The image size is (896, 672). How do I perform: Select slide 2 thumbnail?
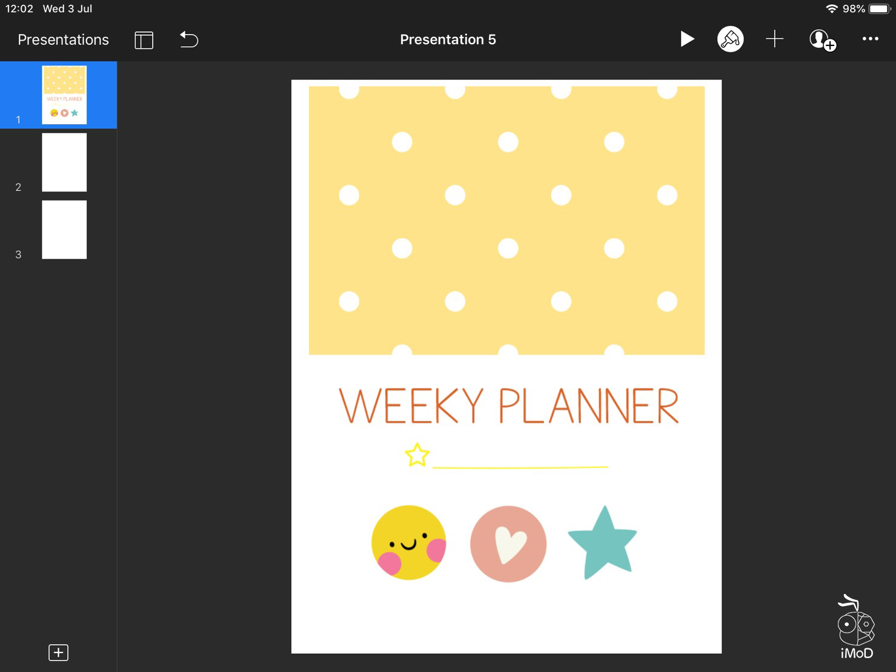click(x=64, y=162)
